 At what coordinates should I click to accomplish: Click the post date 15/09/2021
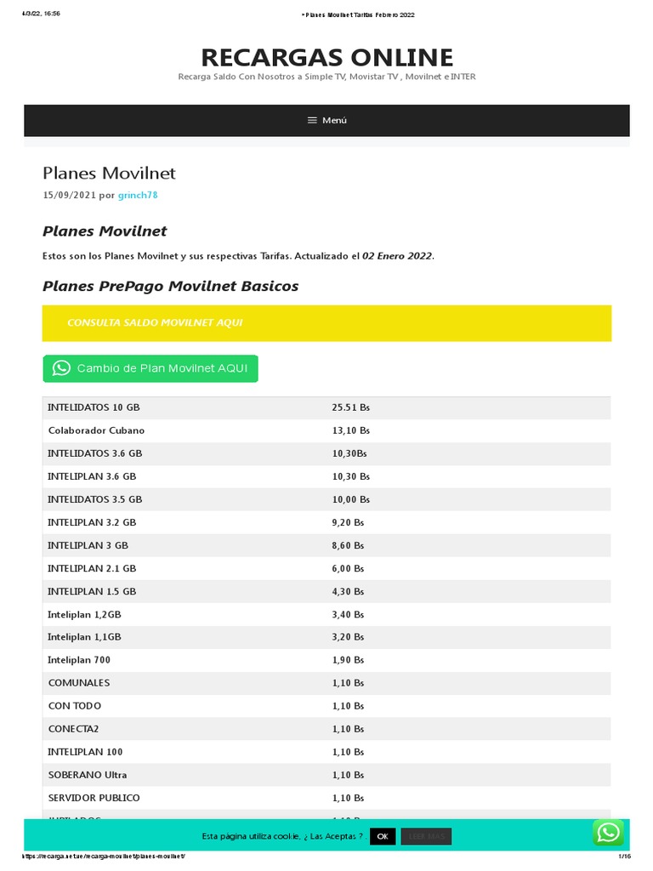(68, 195)
